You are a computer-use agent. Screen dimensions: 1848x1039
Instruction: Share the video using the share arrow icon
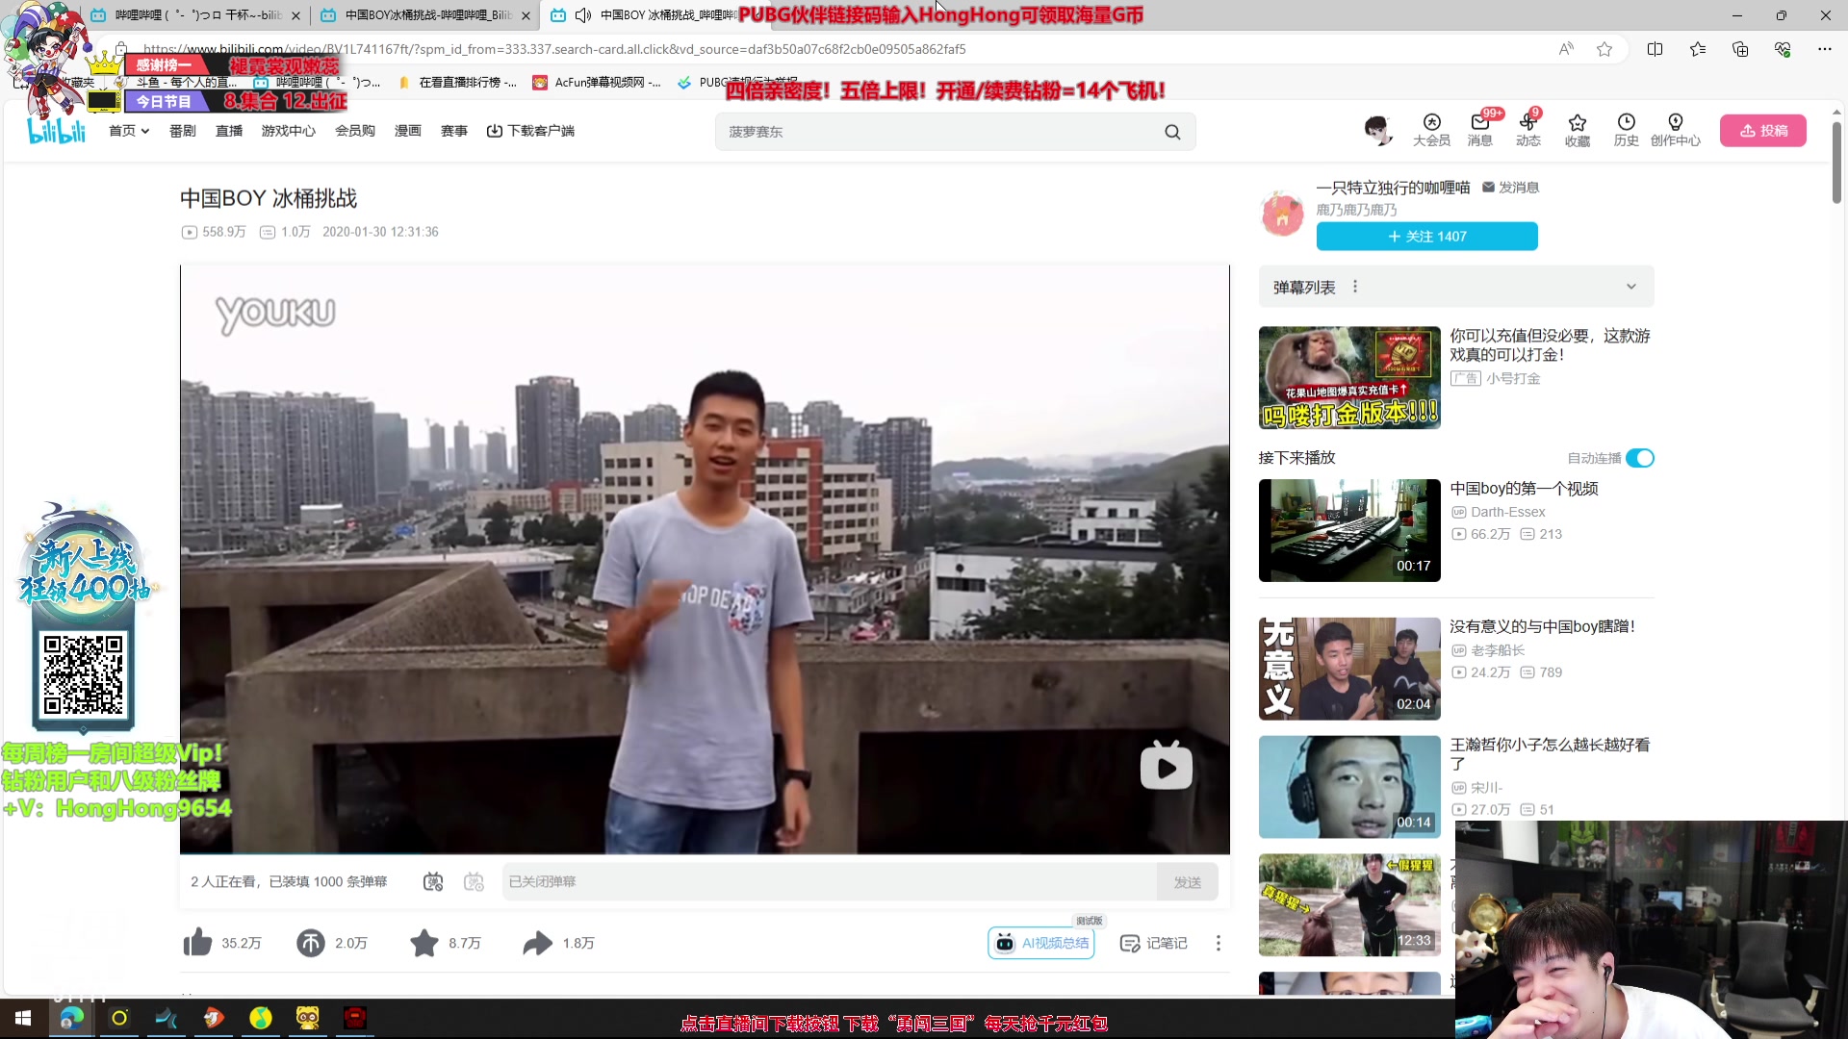[x=537, y=943]
